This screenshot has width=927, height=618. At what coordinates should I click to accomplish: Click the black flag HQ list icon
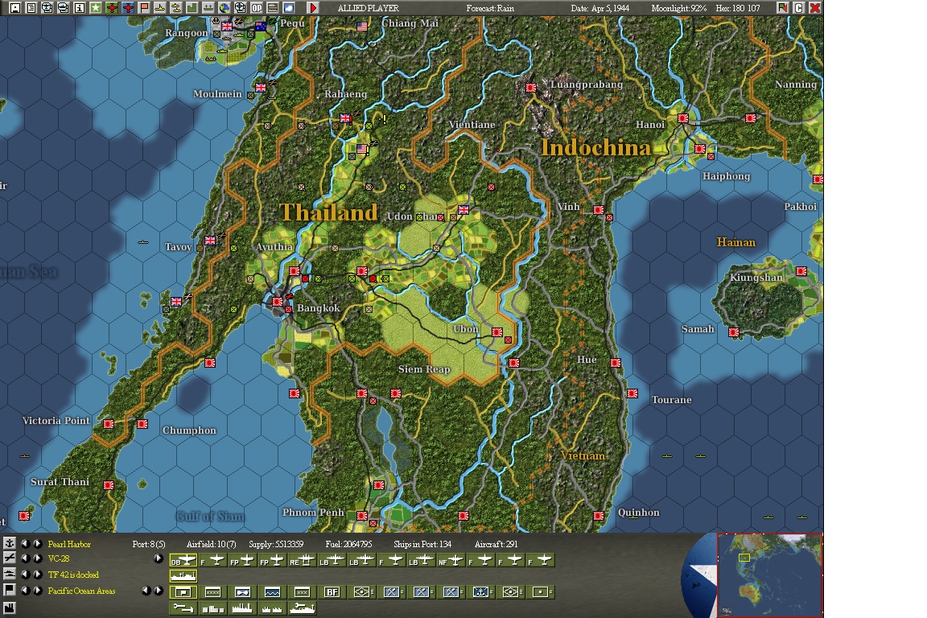pos(10,590)
